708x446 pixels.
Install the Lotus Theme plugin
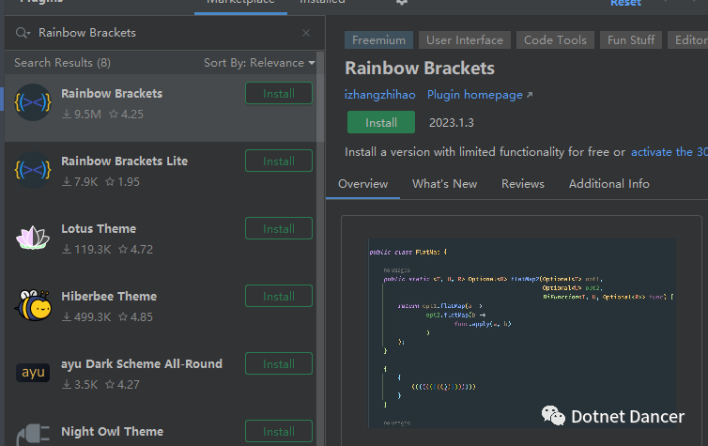[x=278, y=229]
